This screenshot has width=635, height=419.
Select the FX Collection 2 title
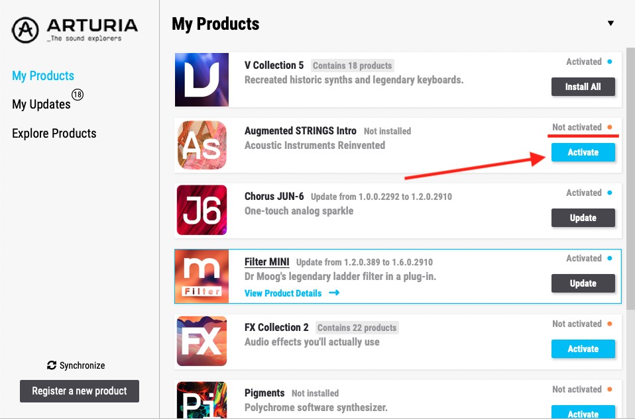coord(276,327)
